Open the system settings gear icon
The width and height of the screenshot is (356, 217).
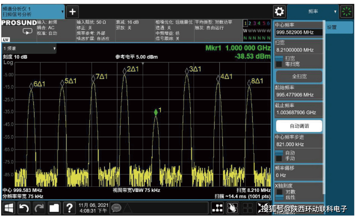point(279,12)
